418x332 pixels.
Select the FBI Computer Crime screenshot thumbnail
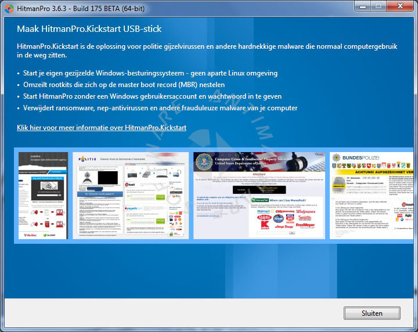pyautogui.click(x=259, y=196)
